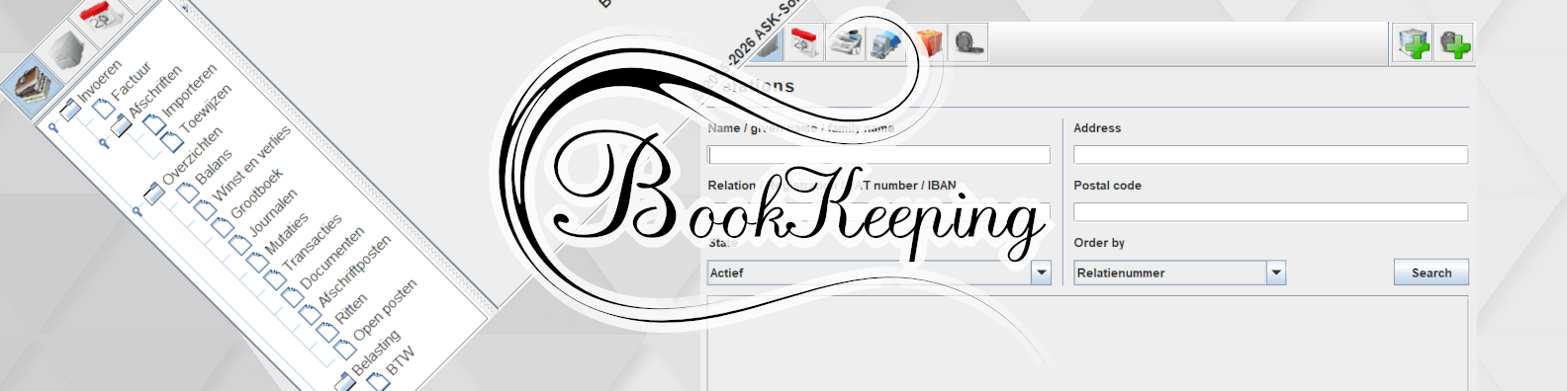
Task: Select the red calendar tab in tilted sidebar
Action: click(102, 18)
